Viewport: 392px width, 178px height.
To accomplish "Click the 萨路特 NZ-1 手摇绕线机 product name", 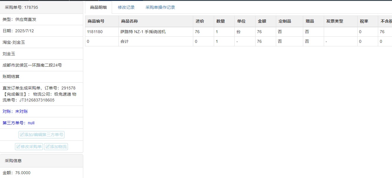I will [x=143, y=32].
